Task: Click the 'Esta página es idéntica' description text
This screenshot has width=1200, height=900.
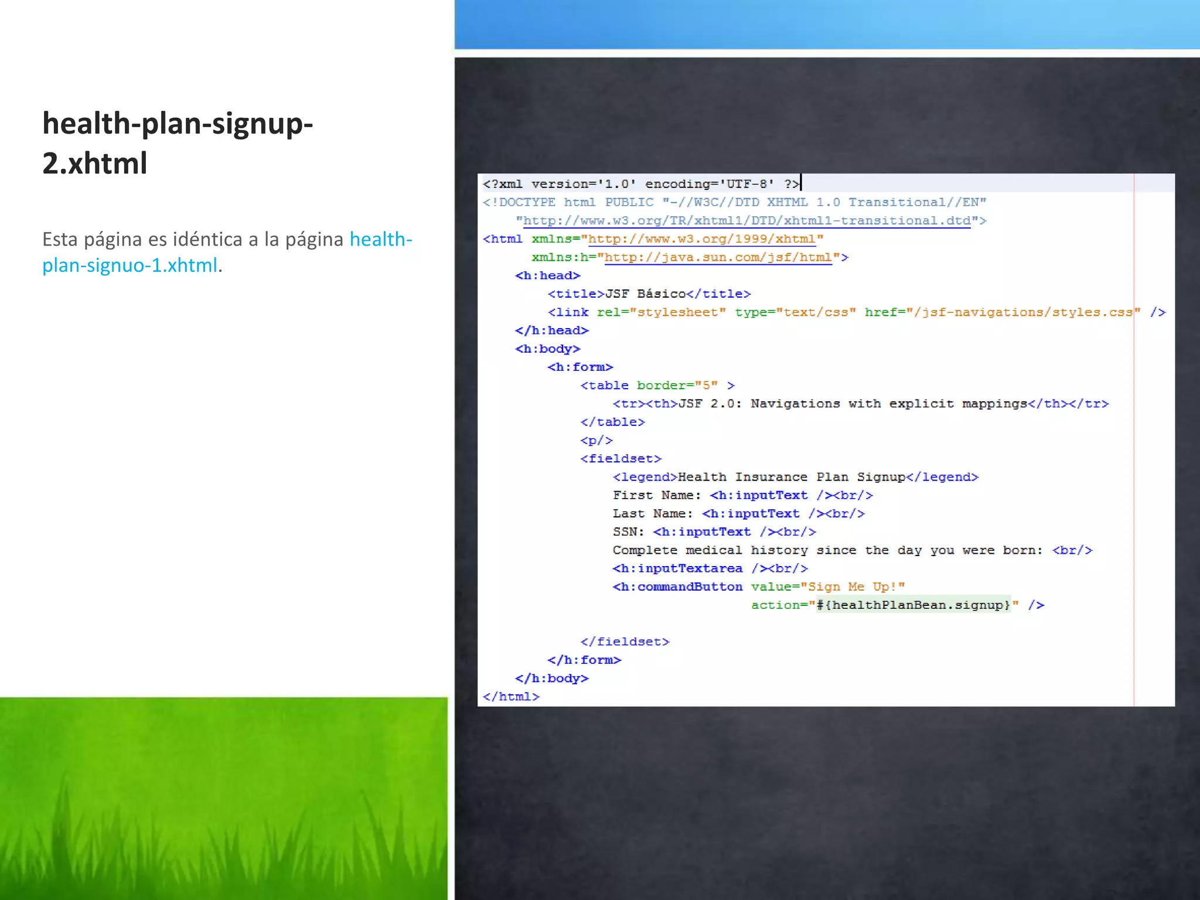Action: point(193,240)
